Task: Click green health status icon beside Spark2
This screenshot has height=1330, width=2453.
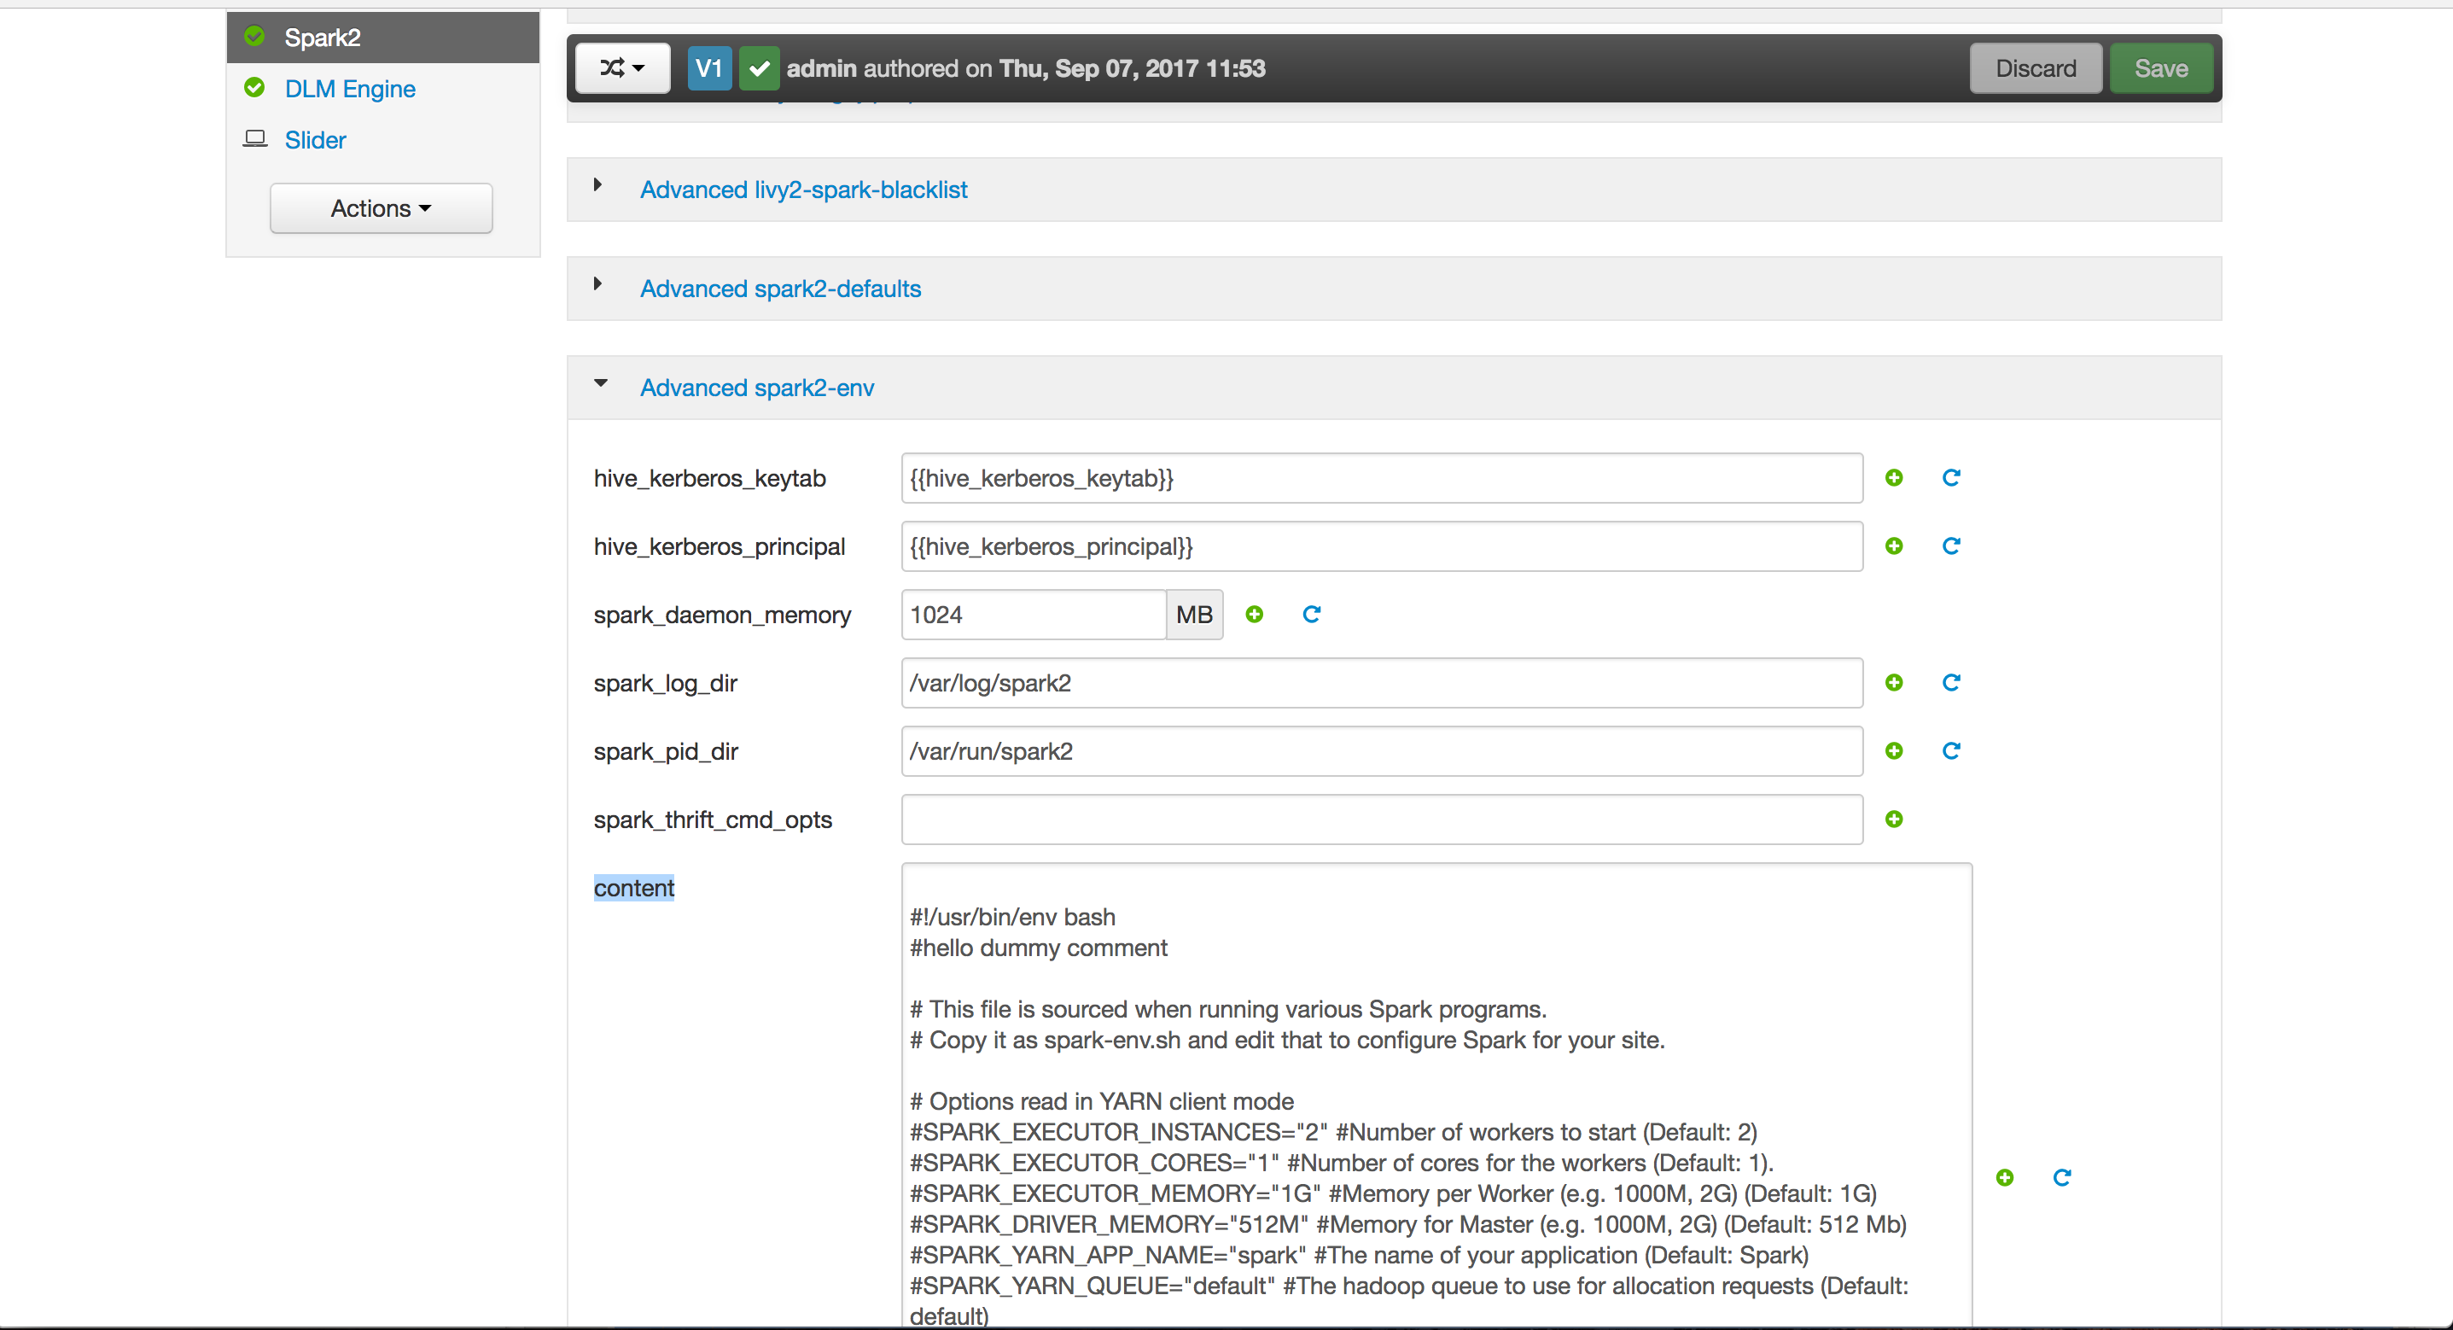Action: [254, 35]
